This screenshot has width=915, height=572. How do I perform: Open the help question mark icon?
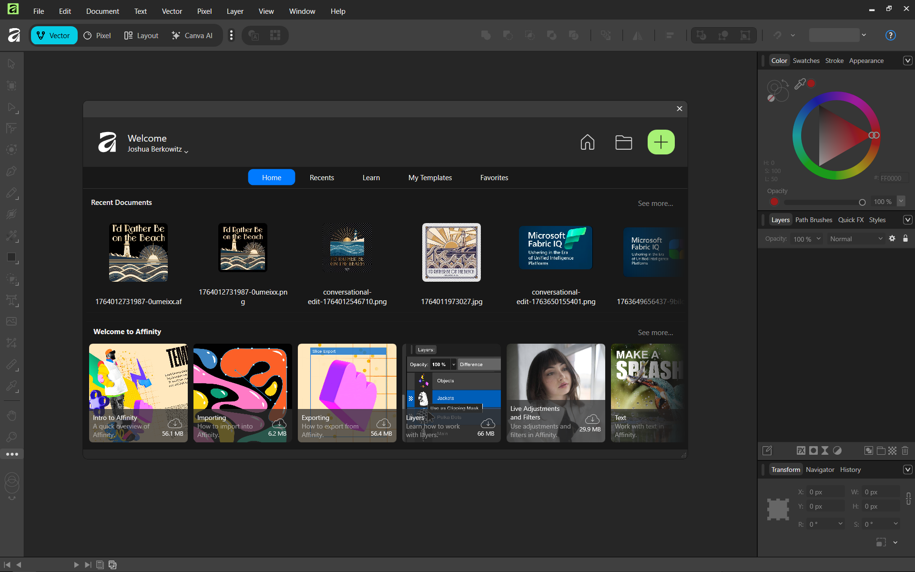890,35
